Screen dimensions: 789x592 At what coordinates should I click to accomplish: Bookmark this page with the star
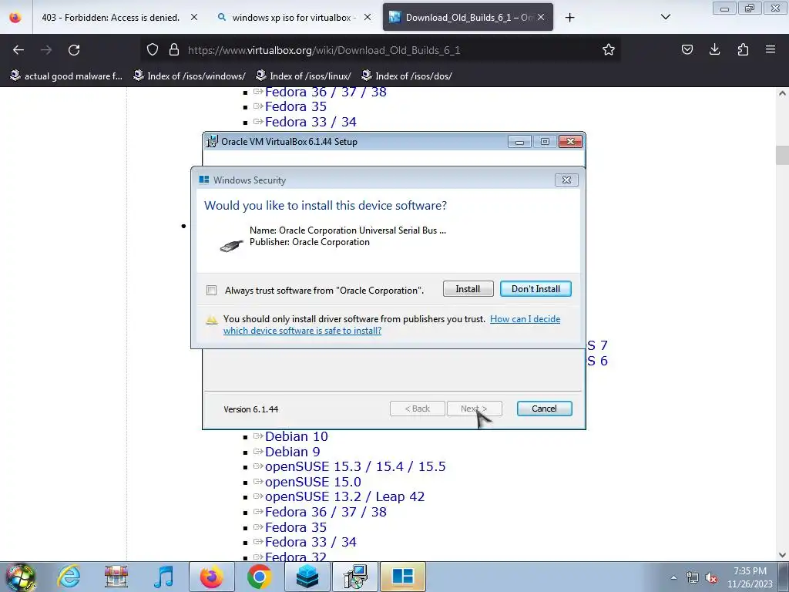click(x=609, y=50)
